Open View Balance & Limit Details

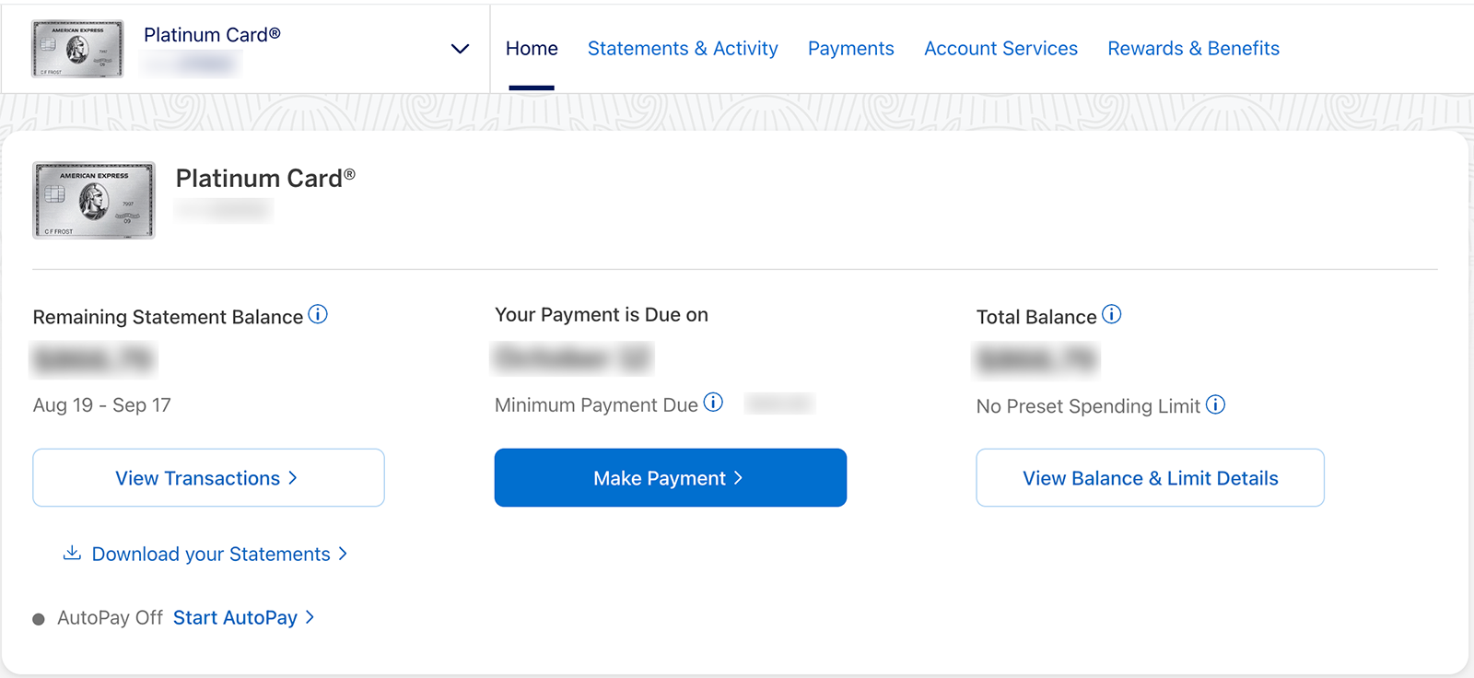coord(1150,478)
